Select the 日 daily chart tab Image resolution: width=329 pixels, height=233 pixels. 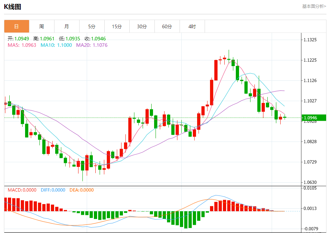pyautogui.click(x=16, y=26)
